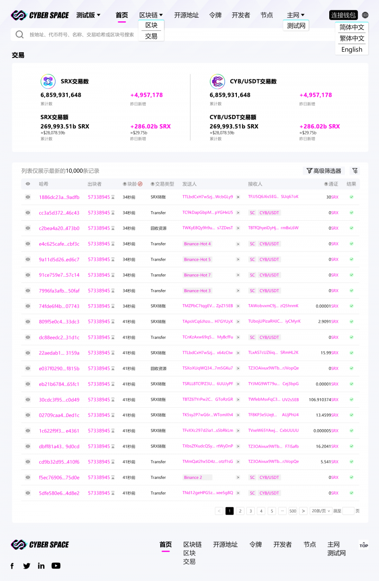
Task: Click the globe language icon
Action: 365,15
